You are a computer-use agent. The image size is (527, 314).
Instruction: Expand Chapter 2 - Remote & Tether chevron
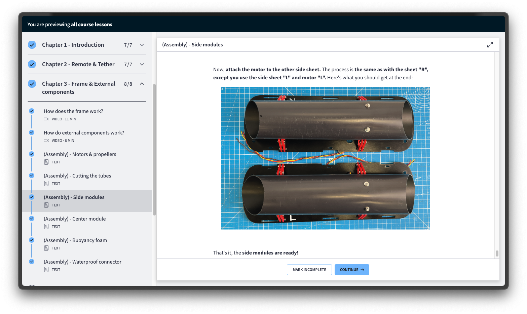pyautogui.click(x=142, y=64)
